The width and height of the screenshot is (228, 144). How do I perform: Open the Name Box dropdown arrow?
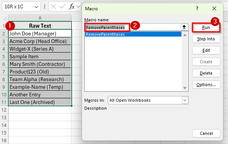tap(36, 7)
